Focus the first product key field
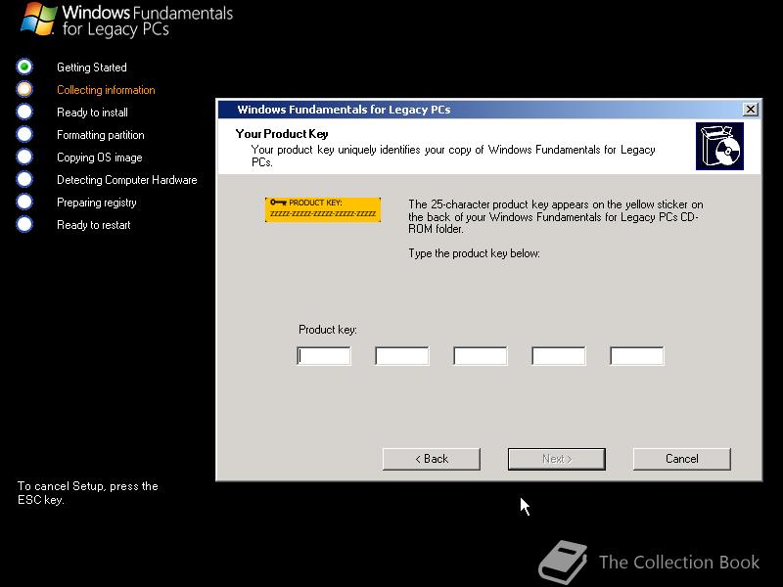This screenshot has height=587, width=783. tap(324, 356)
